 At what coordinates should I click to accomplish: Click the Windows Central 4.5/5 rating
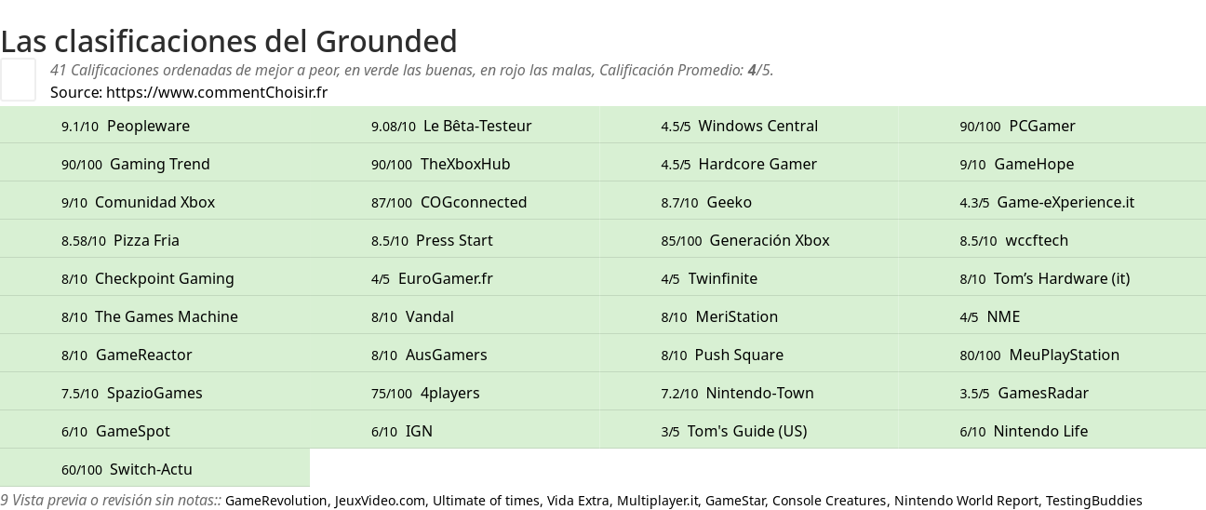(x=748, y=126)
